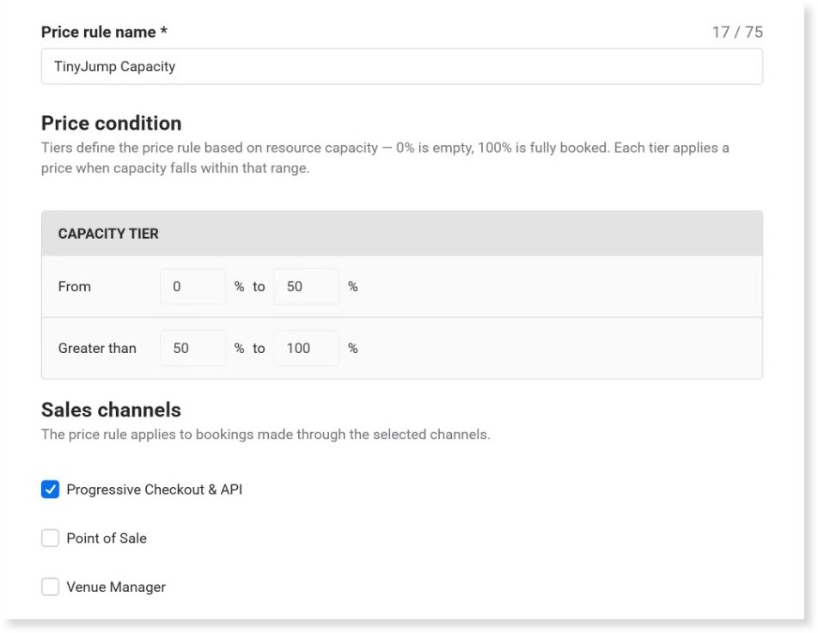Click the CAPACITY TIER table header

click(x=402, y=234)
